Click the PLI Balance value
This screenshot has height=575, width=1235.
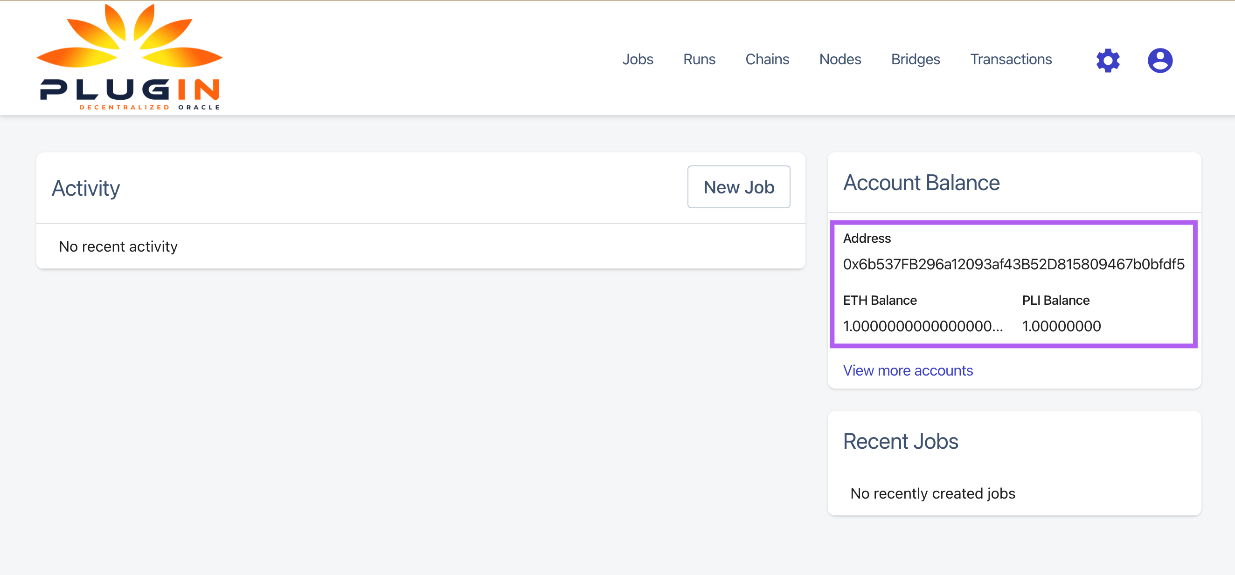(x=1062, y=326)
